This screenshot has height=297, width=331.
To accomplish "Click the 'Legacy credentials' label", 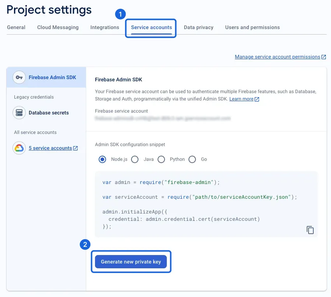I will pos(34,97).
